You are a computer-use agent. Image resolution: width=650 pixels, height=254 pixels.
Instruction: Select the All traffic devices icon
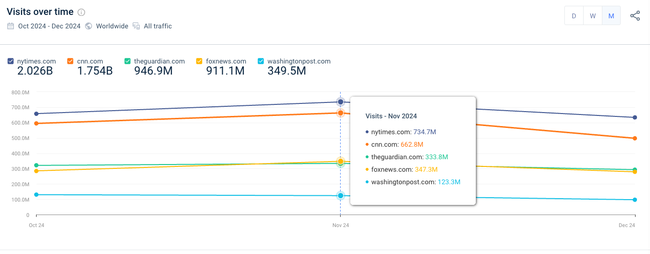136,26
